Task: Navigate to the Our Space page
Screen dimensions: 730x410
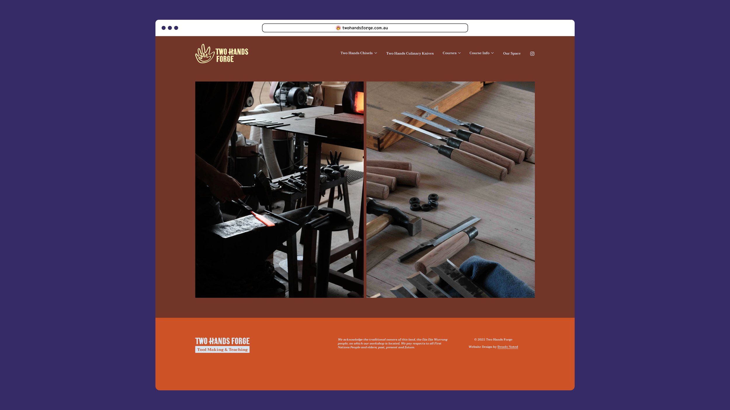Action: (512, 53)
